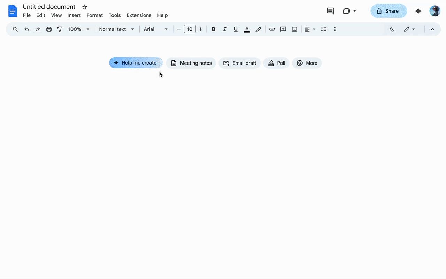The height and width of the screenshot is (279, 446).
Task: Open comment history
Action: pos(330,11)
